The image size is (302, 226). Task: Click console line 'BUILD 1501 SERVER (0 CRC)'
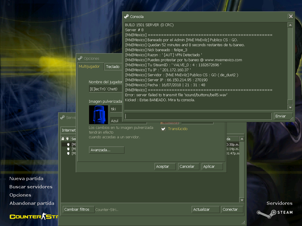(149, 25)
